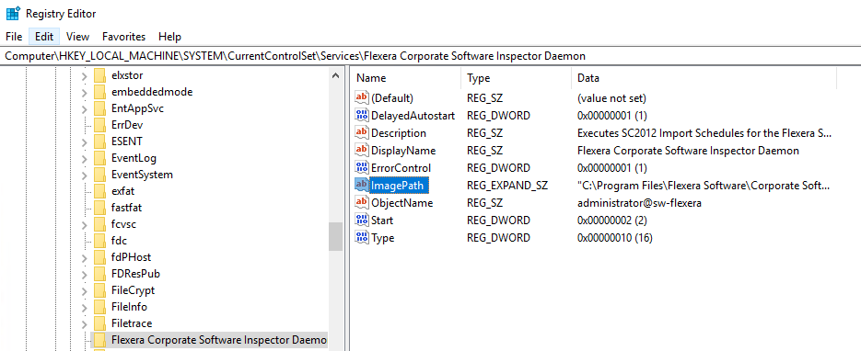This screenshot has height=351, width=861.
Task: Select the Flexera Corporate Software Inspector Daemon key
Action: point(218,340)
